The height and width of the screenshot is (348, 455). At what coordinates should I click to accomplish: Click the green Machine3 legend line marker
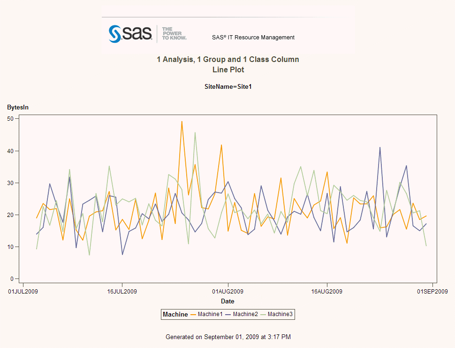[263, 314]
